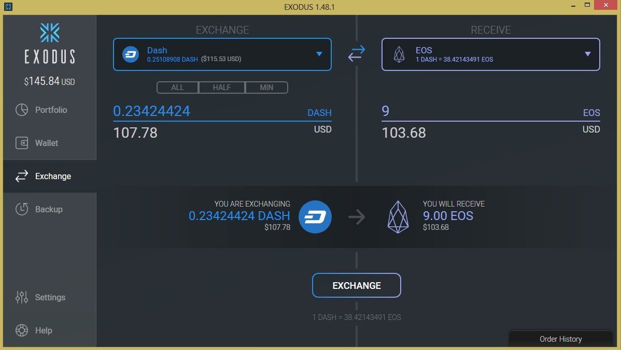This screenshot has width=621, height=350.
Task: Open the EOS receive asset selector
Action: 491,54
